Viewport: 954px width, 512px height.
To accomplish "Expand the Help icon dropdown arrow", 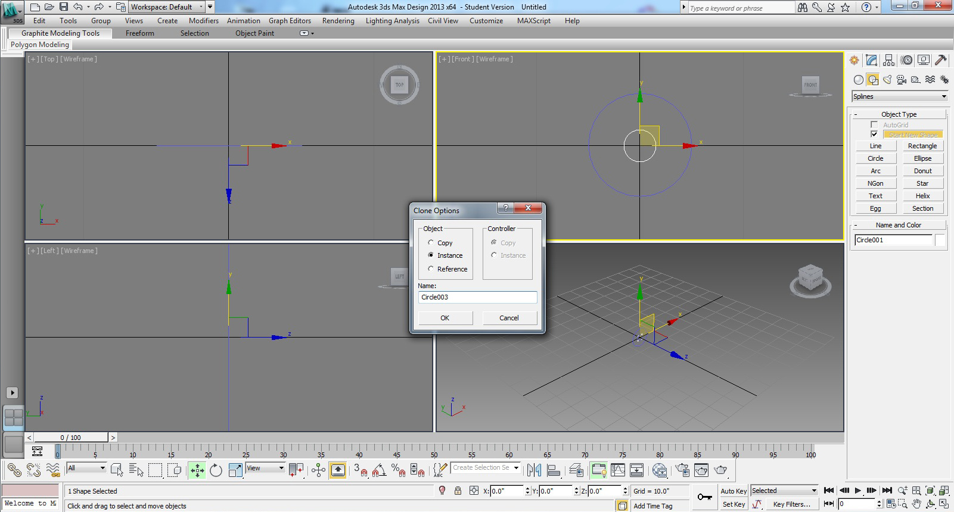I will (877, 8).
